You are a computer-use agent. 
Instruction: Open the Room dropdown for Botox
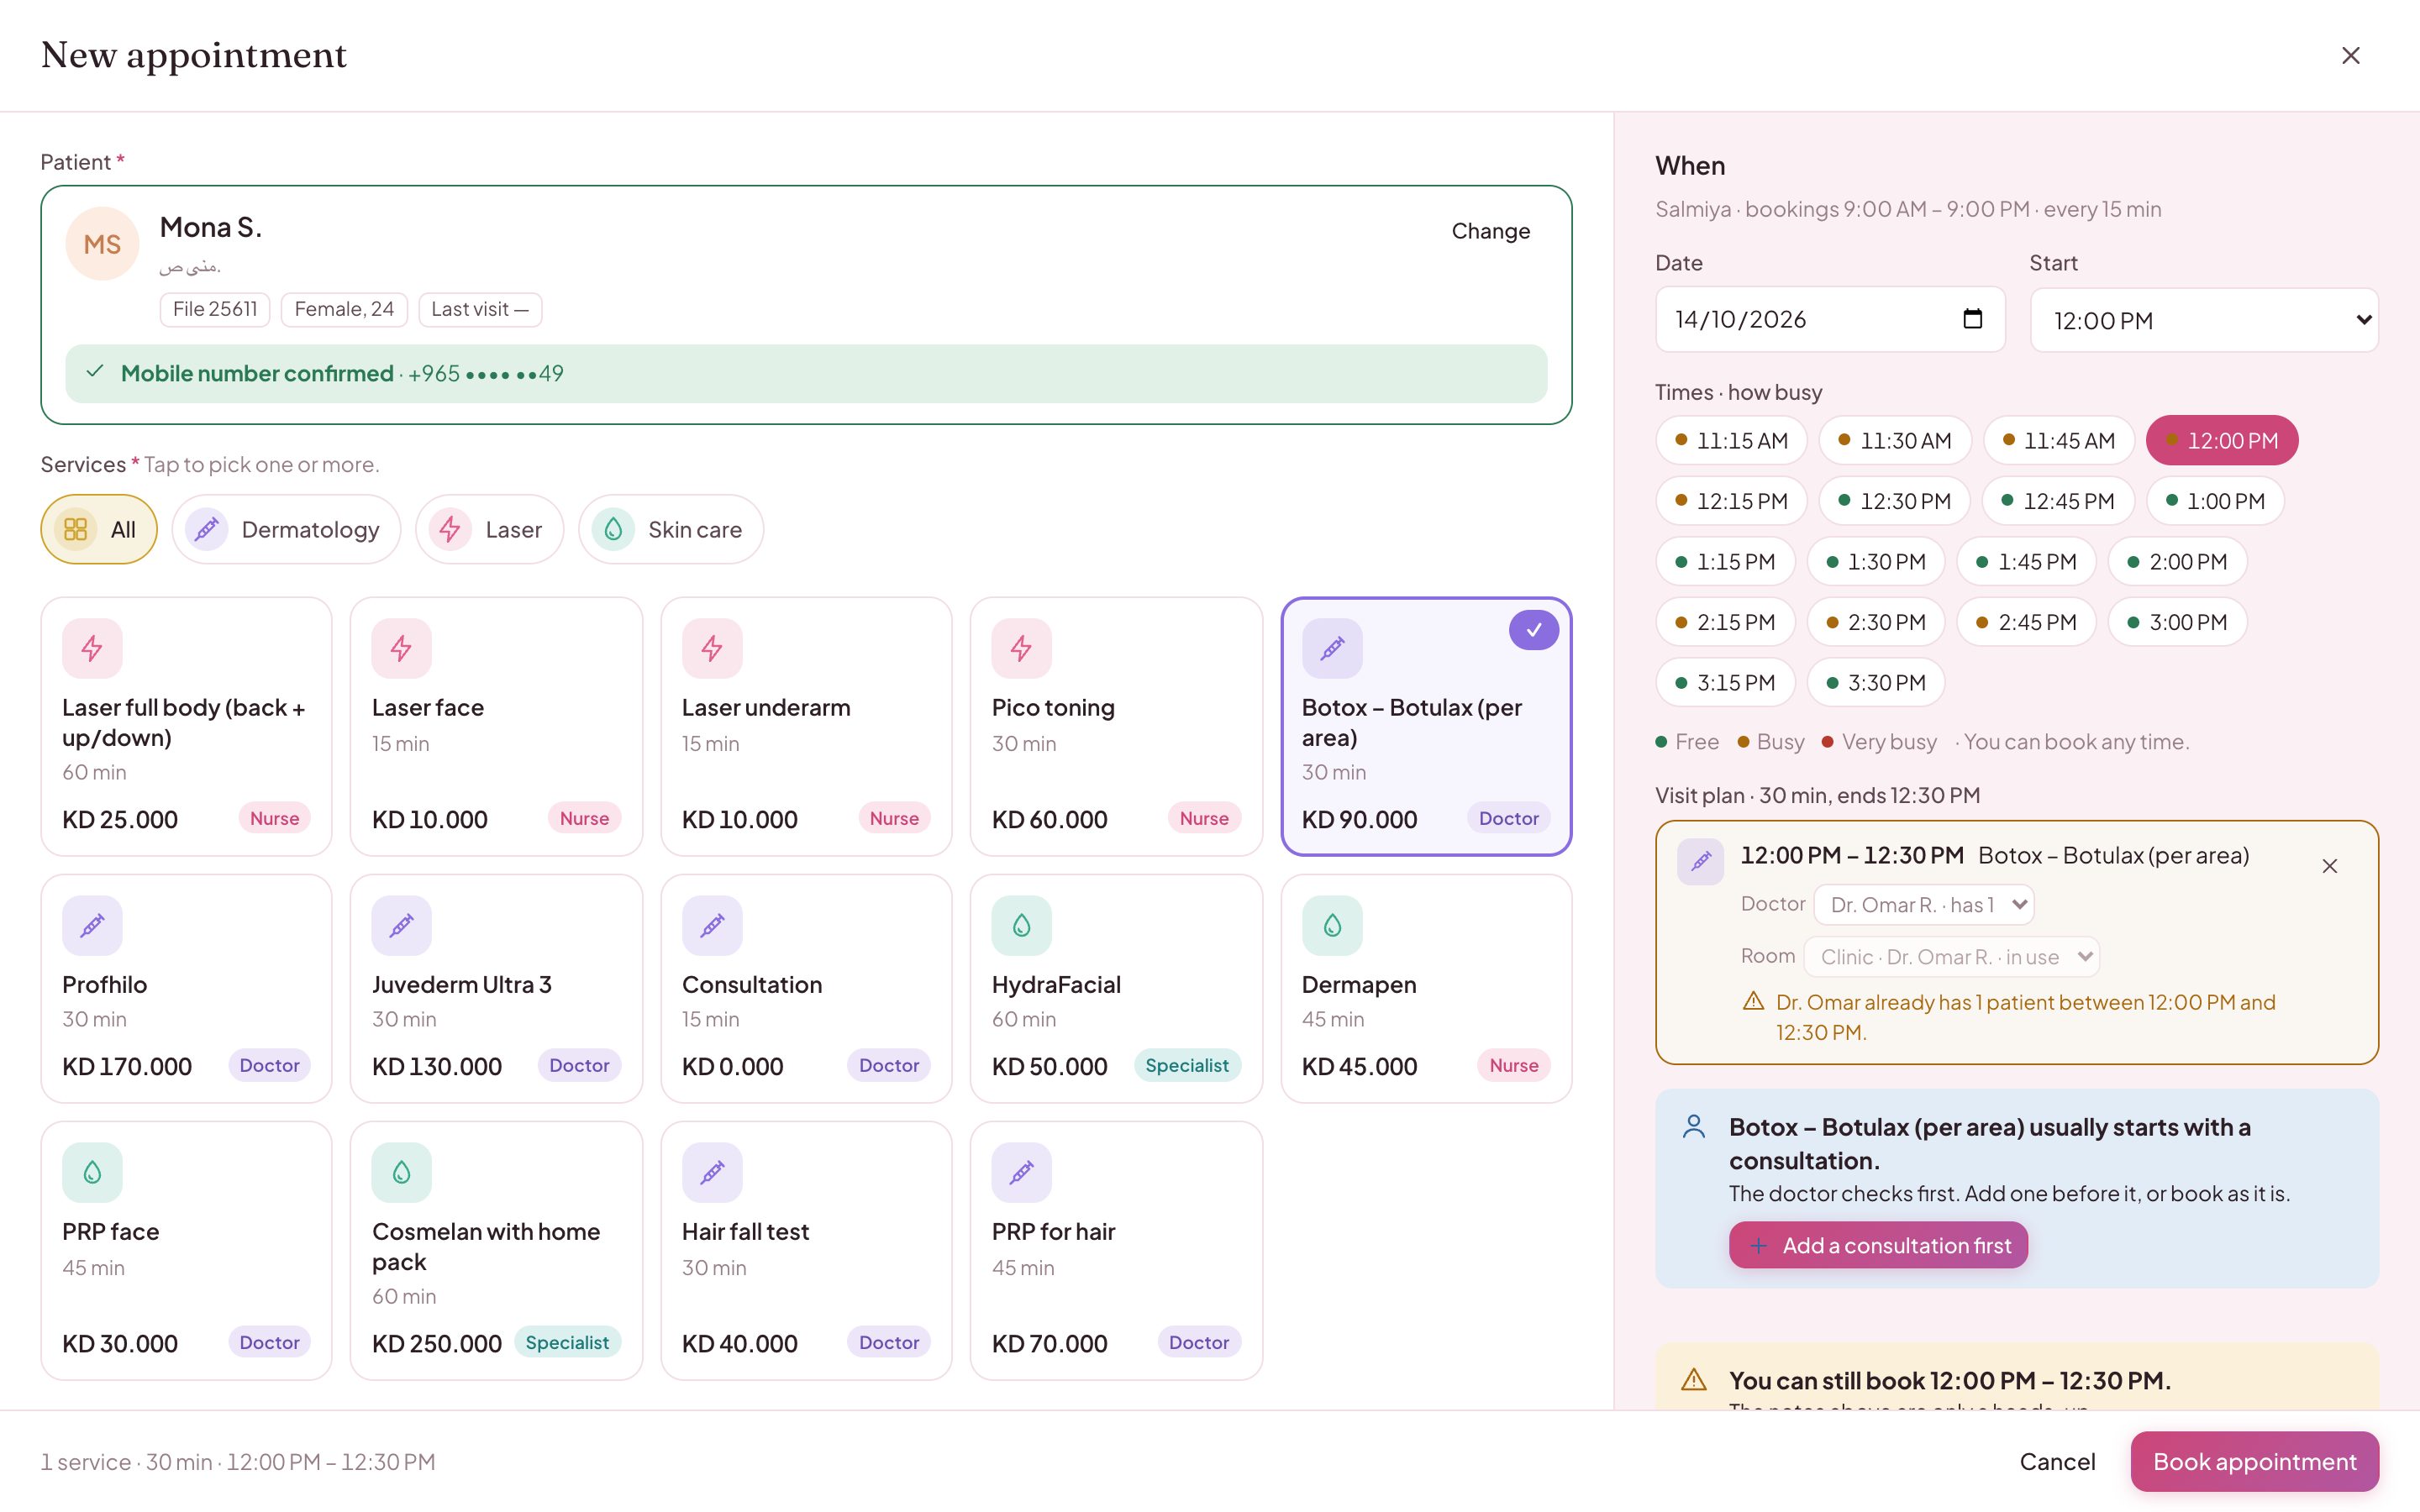(x=1951, y=957)
